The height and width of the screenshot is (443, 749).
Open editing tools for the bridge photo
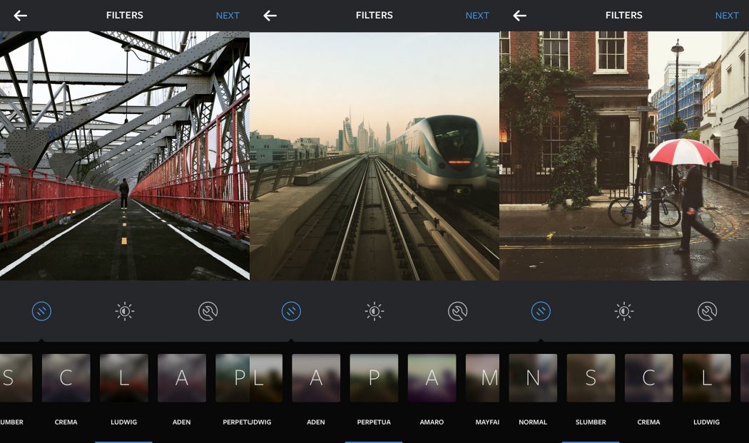pyautogui.click(x=208, y=310)
